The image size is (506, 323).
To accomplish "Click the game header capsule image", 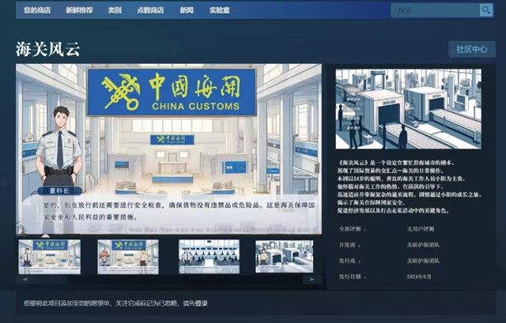I will point(409,109).
